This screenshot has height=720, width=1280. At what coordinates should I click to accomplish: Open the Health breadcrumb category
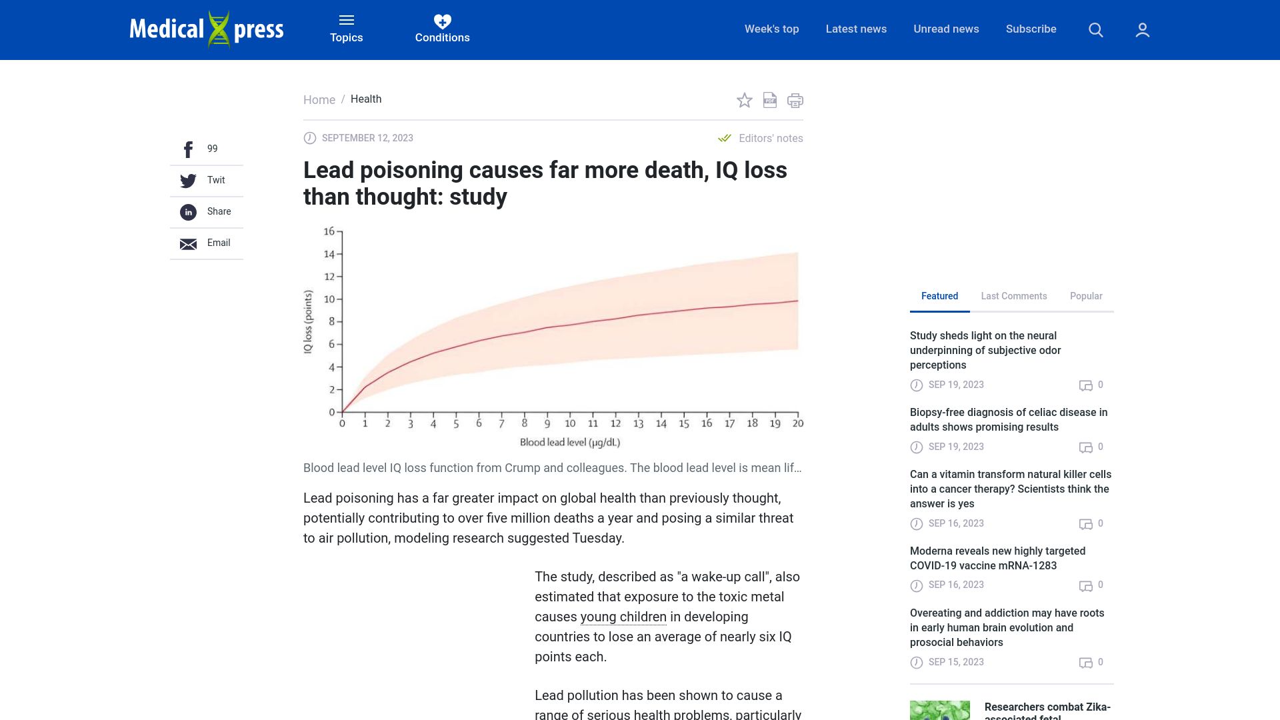point(366,99)
